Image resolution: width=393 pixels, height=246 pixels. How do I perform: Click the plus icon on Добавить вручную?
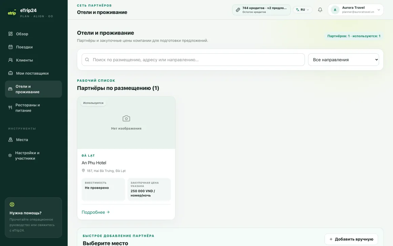coord(331,239)
